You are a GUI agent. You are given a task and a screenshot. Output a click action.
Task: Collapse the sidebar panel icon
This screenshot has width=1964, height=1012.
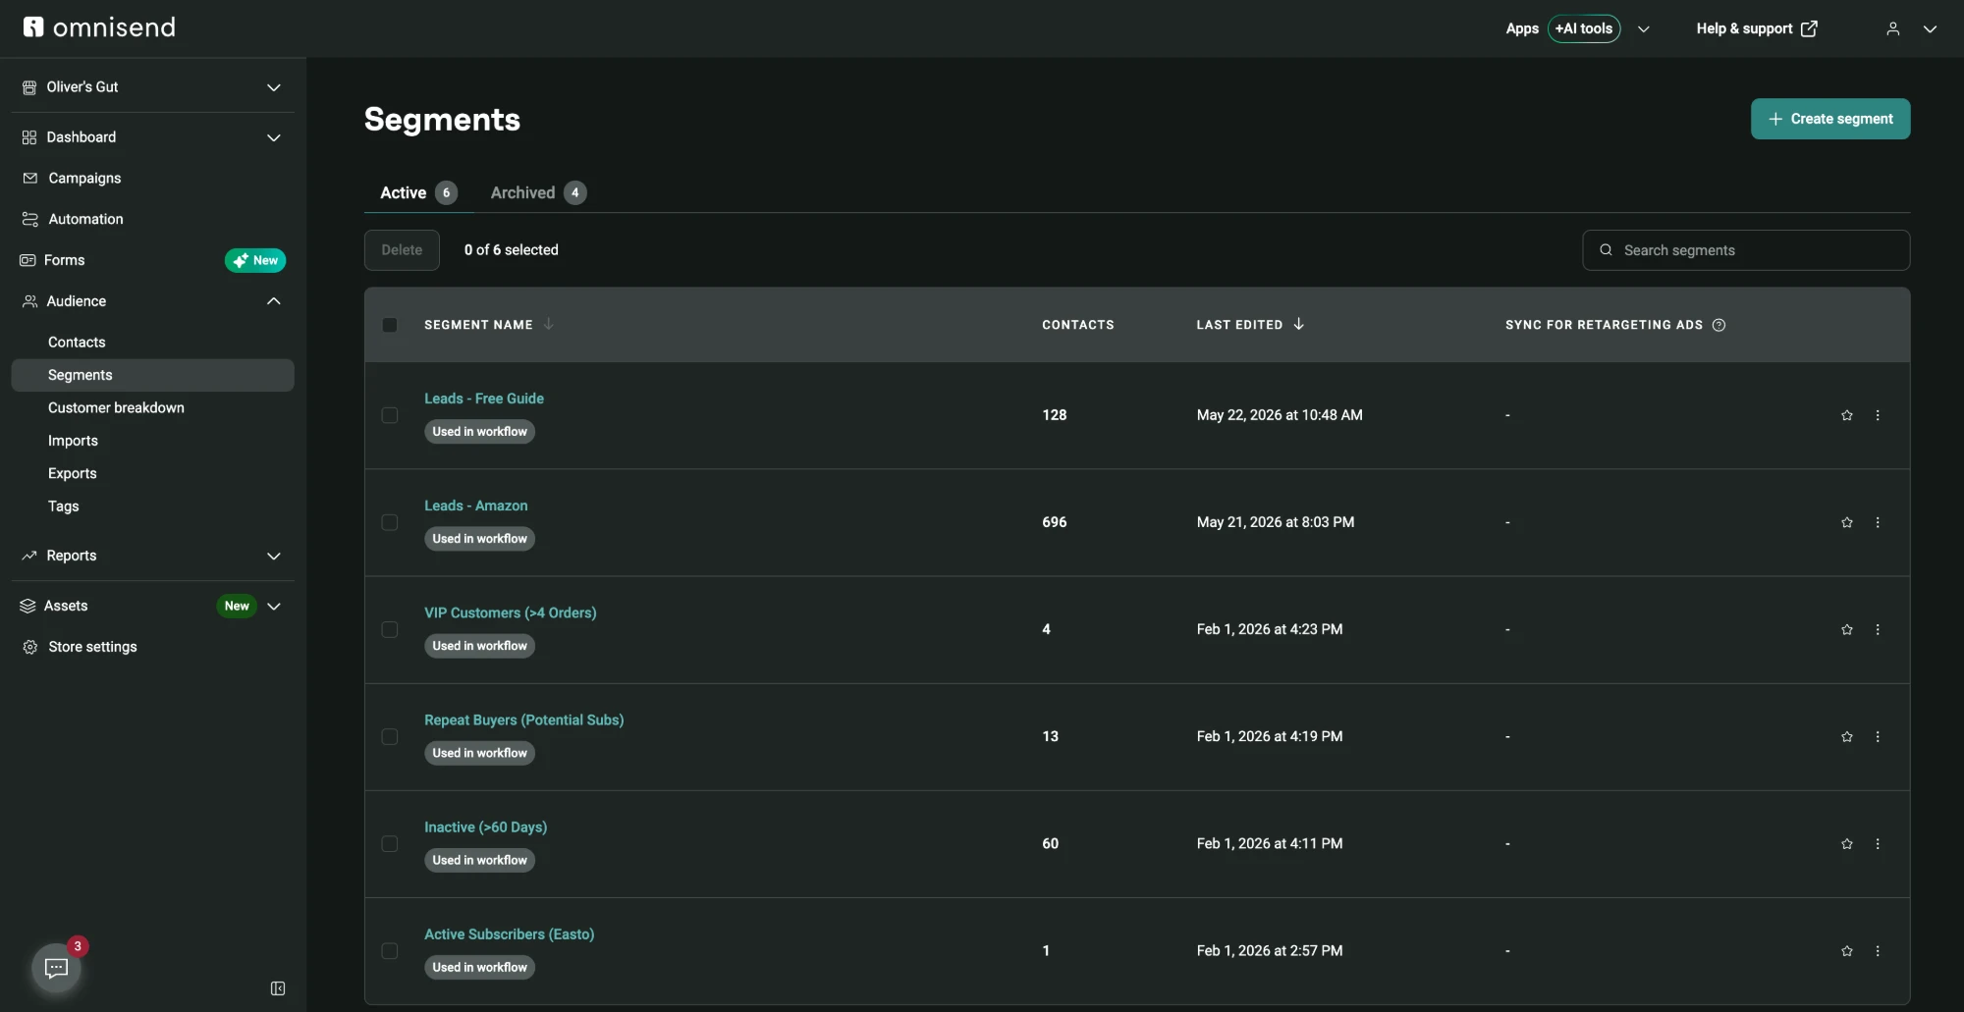278,988
